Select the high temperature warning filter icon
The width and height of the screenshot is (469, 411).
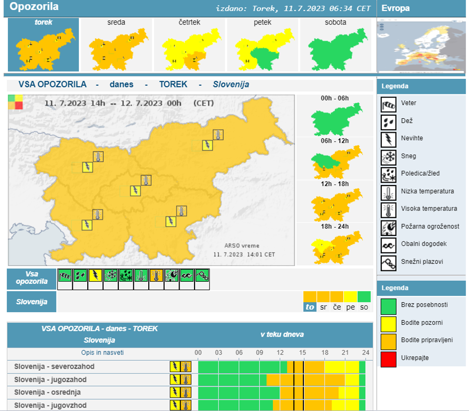coord(157,276)
